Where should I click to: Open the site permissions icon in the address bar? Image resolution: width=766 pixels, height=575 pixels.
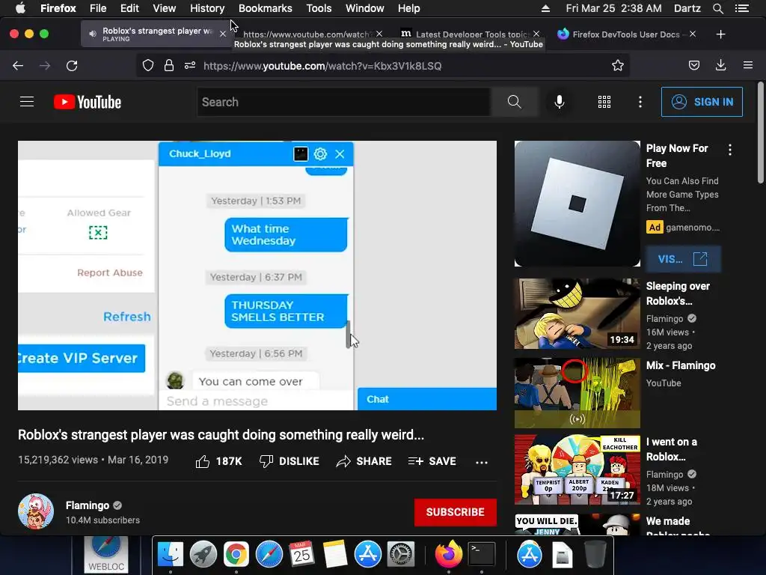coord(190,66)
